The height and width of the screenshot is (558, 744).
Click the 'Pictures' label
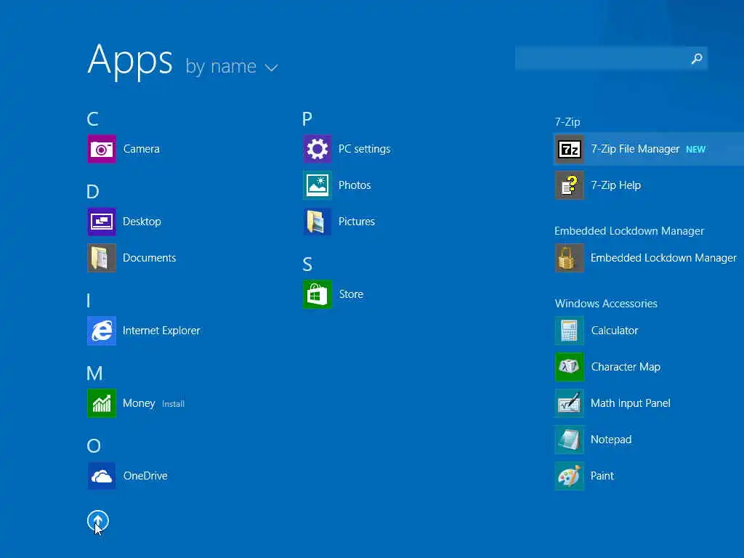tap(356, 222)
